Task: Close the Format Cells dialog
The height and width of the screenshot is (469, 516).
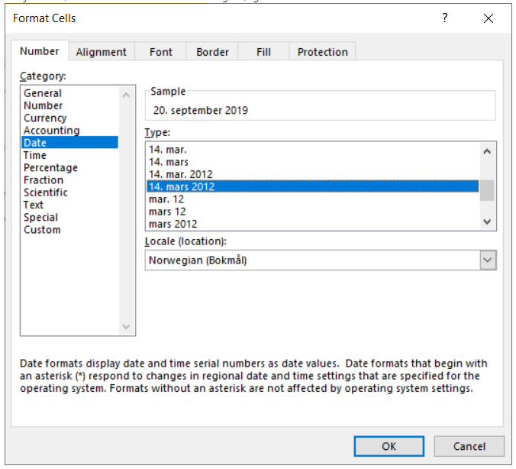Action: click(x=489, y=18)
